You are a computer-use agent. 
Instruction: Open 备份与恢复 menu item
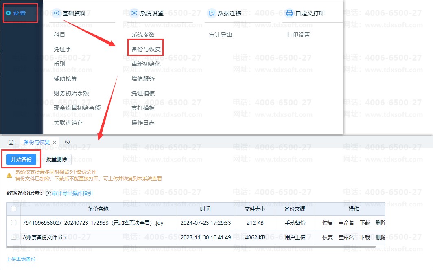(146, 49)
